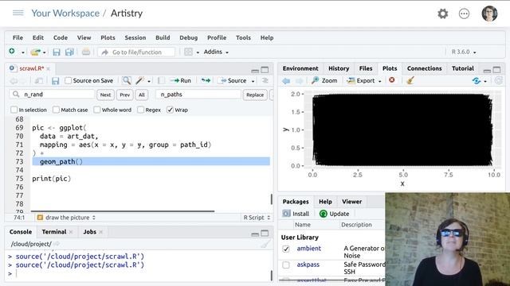510x286 pixels.
Task: Toggle Source on Save checkbox
Action: coord(68,80)
